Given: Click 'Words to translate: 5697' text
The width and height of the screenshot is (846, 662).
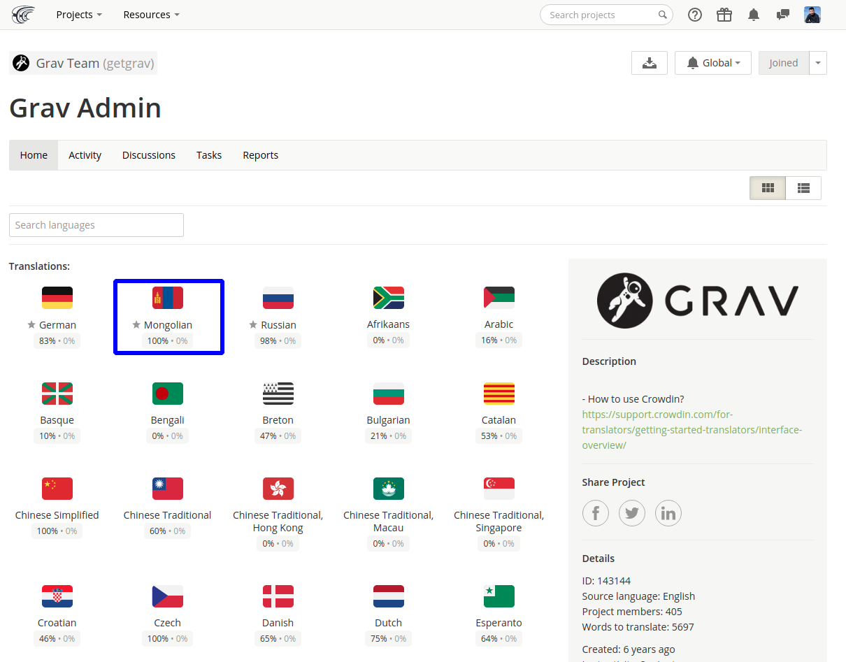Looking at the screenshot, I should [638, 627].
